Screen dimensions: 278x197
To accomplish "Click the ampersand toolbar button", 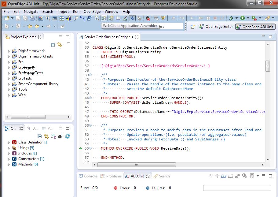I will [132, 18].
